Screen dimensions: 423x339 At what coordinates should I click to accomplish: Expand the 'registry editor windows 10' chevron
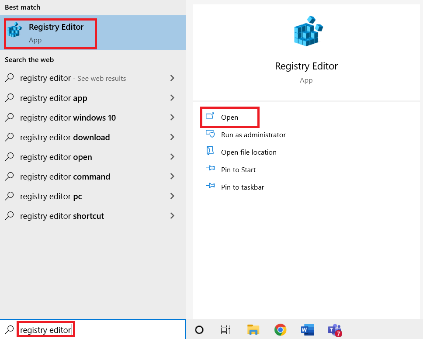(x=172, y=118)
